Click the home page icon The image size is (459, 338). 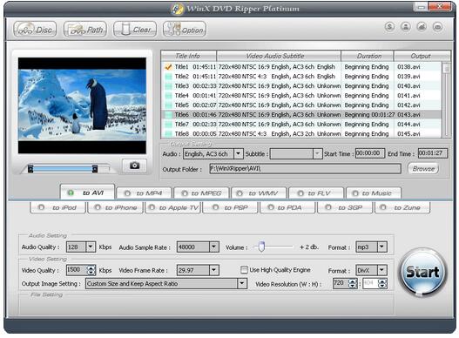(422, 27)
